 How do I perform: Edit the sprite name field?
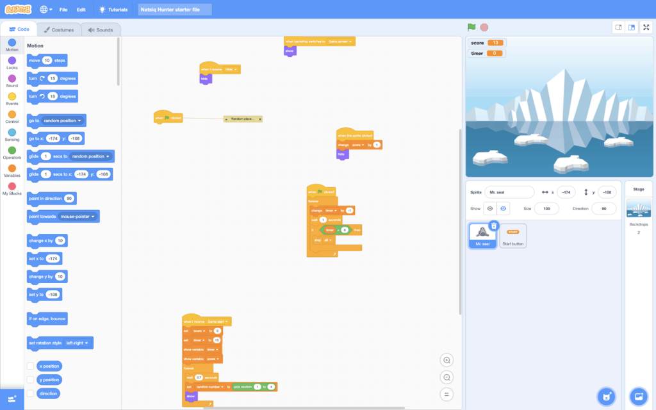pyautogui.click(x=509, y=192)
